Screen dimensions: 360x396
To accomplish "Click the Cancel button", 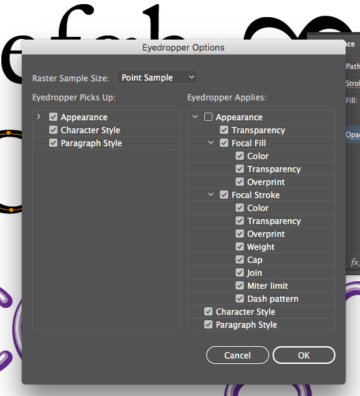I will click(238, 355).
